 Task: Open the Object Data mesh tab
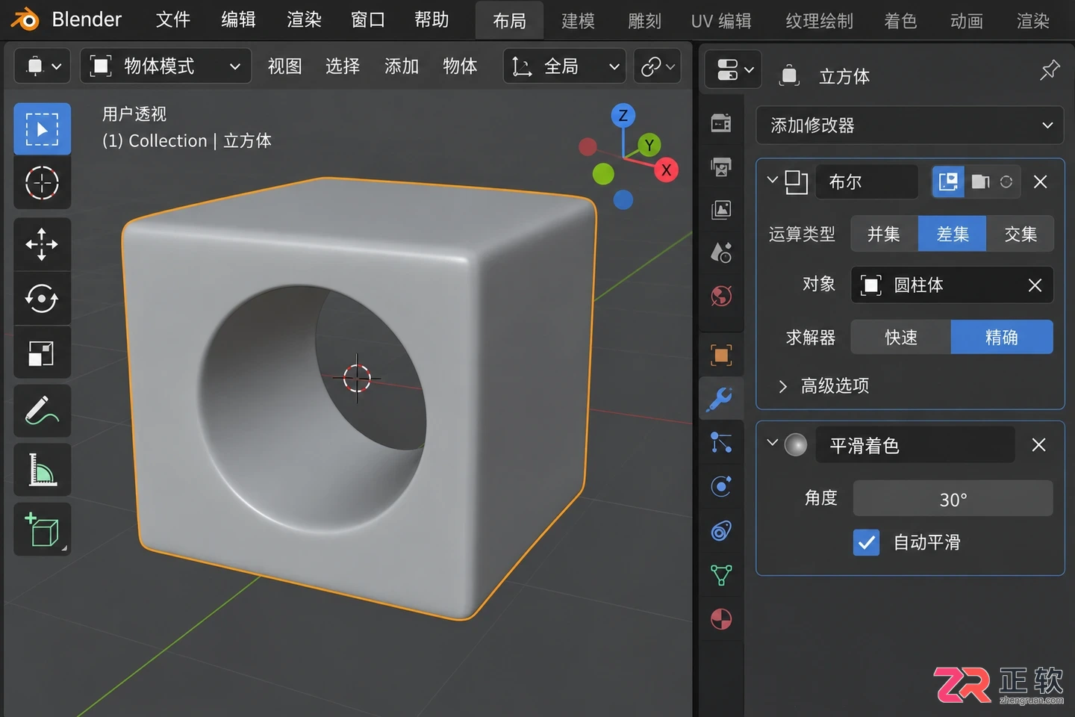pyautogui.click(x=721, y=575)
